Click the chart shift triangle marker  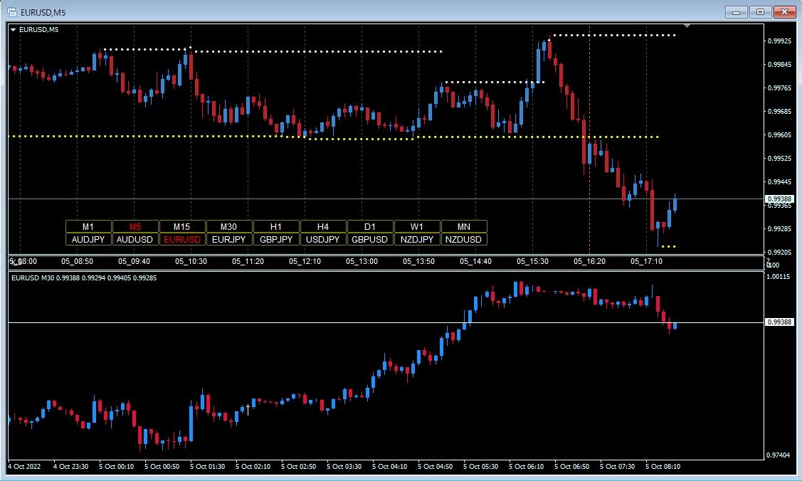click(x=687, y=26)
